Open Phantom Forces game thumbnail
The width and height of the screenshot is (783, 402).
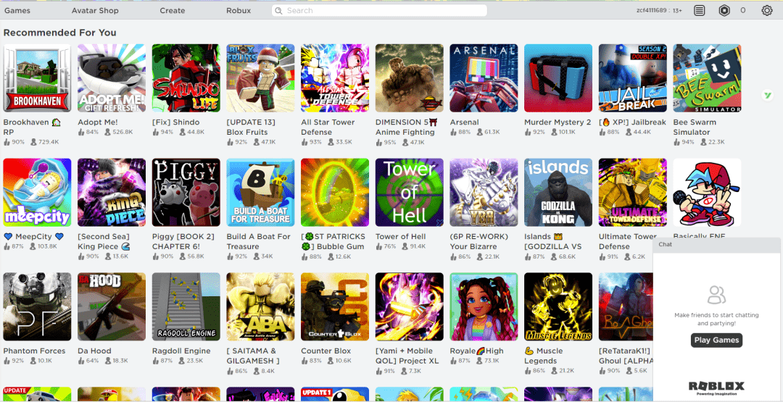[37, 306]
